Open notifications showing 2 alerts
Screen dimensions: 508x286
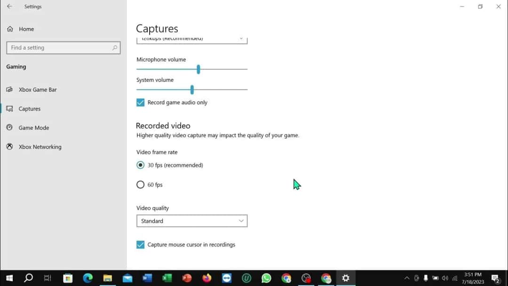tap(494, 278)
